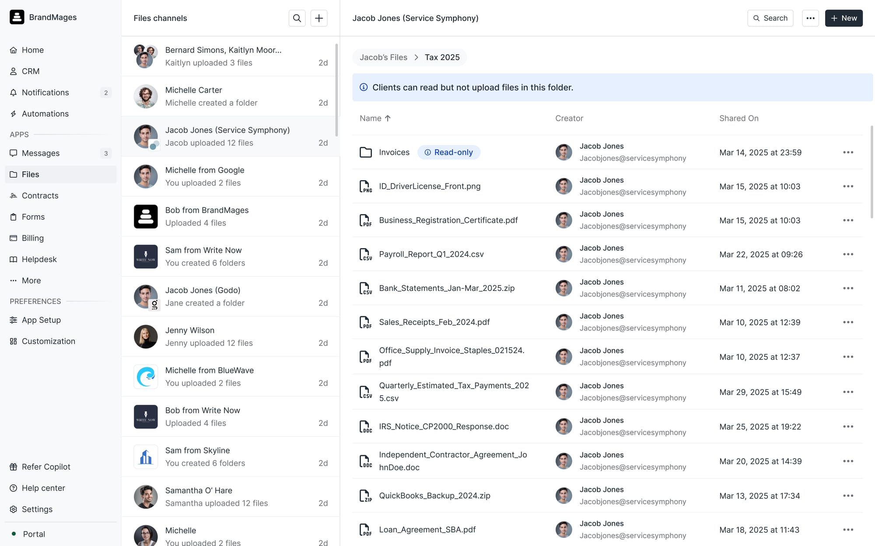Click the BrandMages logo icon
The width and height of the screenshot is (875, 546).
click(17, 17)
